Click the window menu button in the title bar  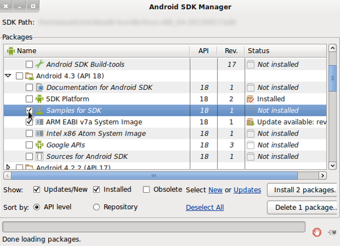point(6,7)
